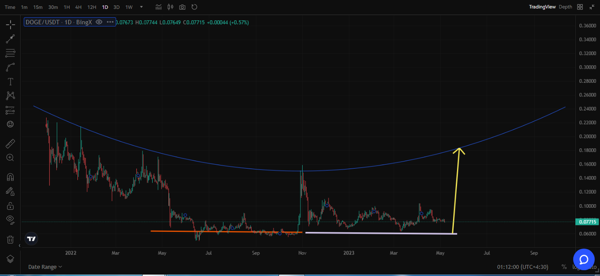Select the crosshair cursor tool

coord(10,24)
